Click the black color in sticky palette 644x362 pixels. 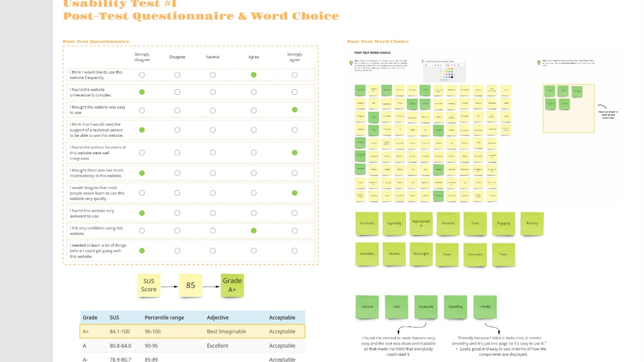click(x=452, y=77)
